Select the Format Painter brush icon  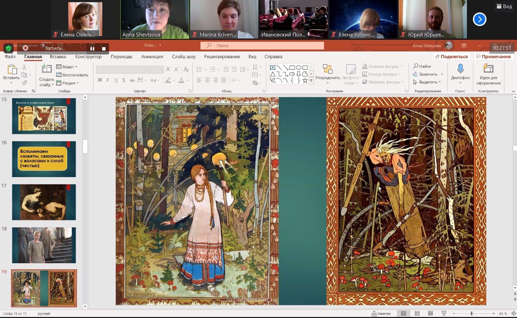click(x=24, y=83)
